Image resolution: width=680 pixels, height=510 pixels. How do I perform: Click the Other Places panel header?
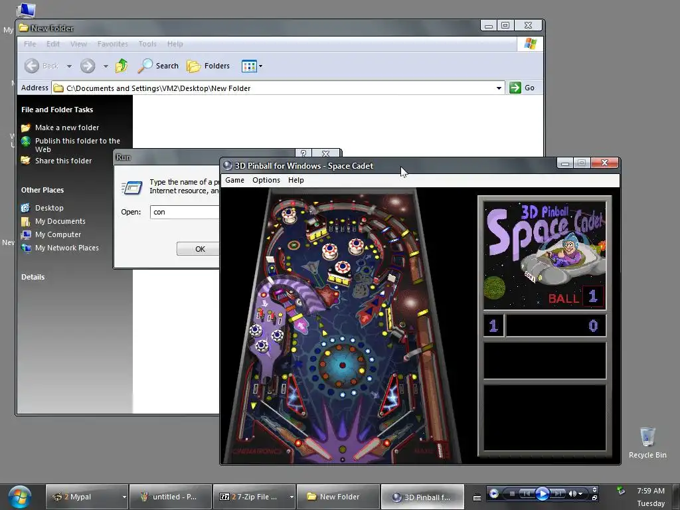tap(42, 190)
